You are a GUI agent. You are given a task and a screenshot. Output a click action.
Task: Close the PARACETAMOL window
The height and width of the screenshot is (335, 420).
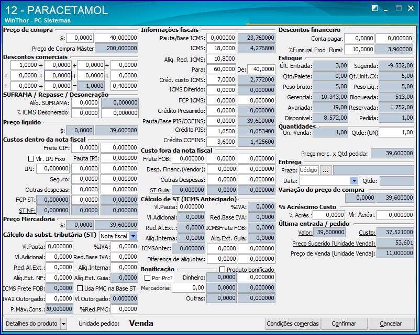click(x=411, y=8)
